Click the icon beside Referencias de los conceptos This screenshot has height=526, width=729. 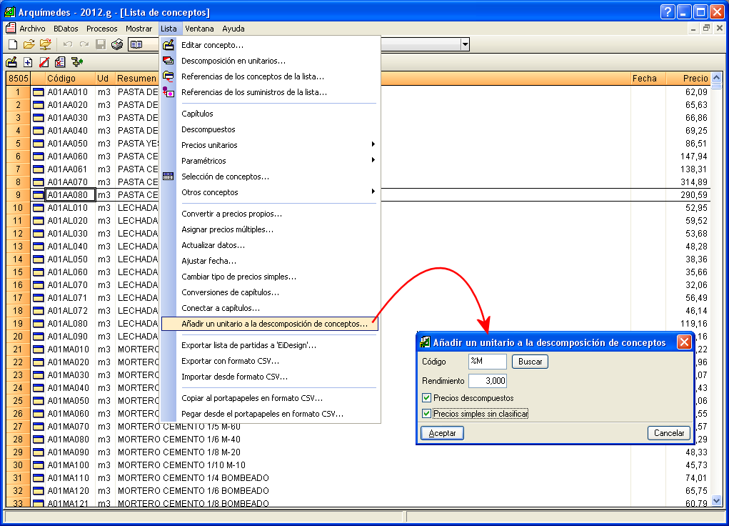[x=169, y=76]
